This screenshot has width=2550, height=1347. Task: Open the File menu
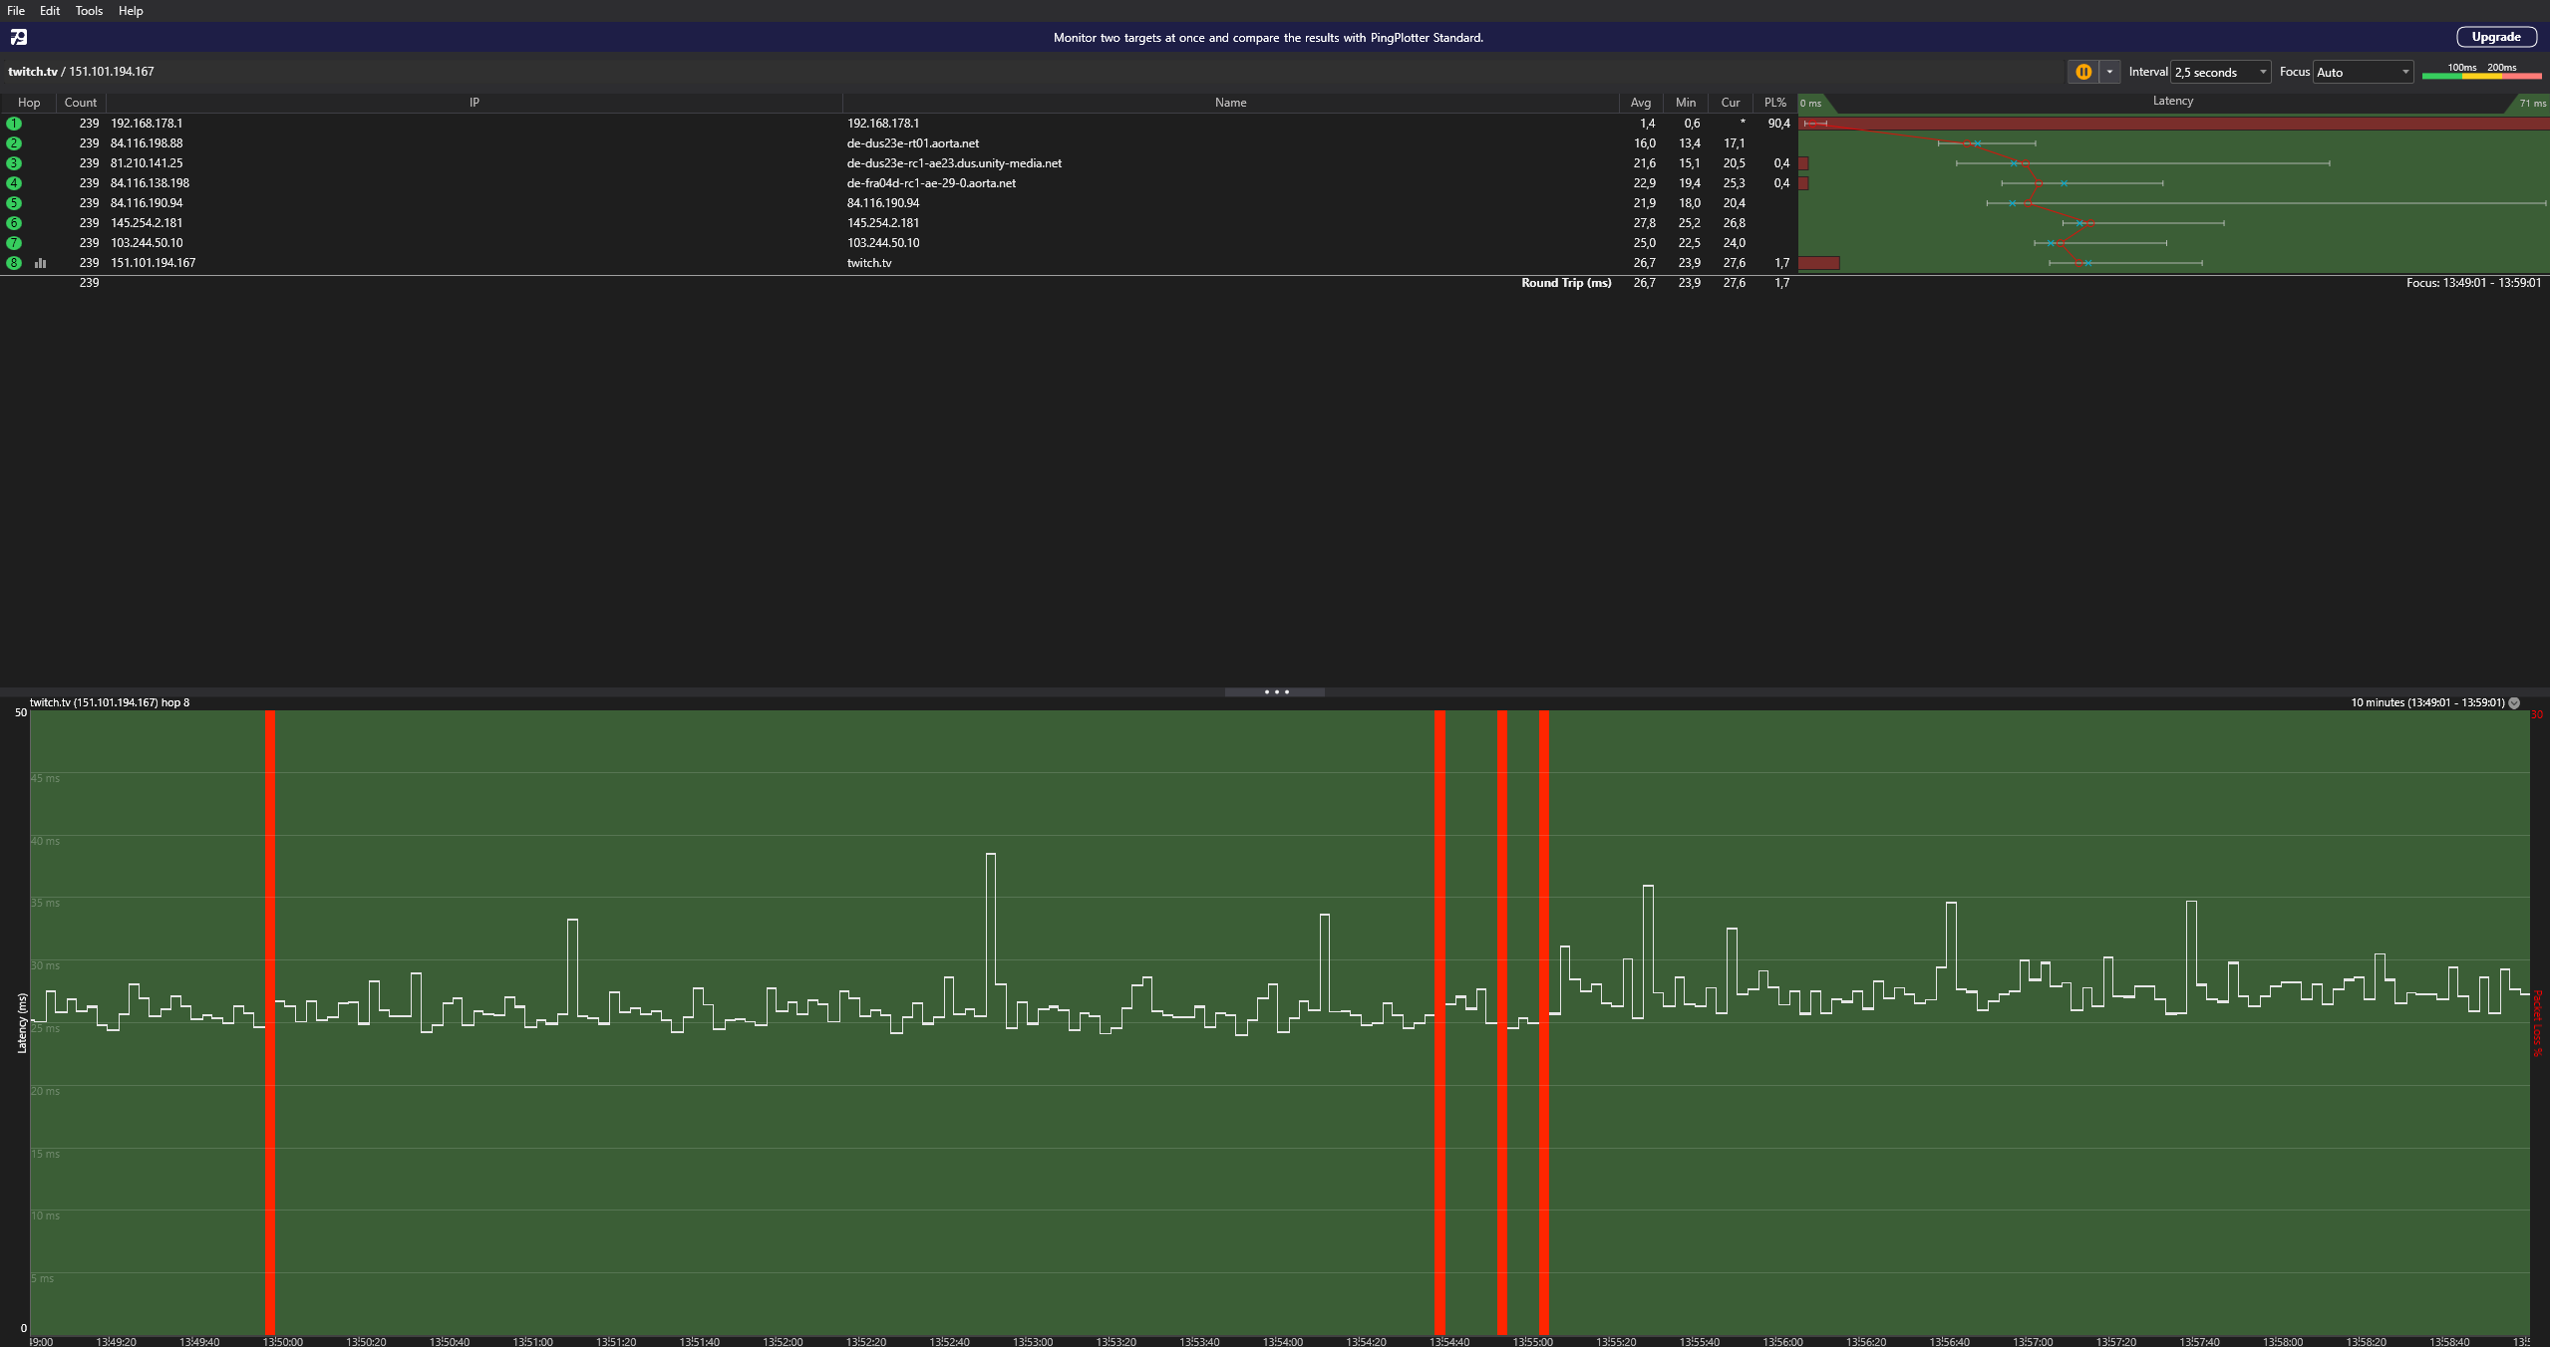tap(16, 11)
